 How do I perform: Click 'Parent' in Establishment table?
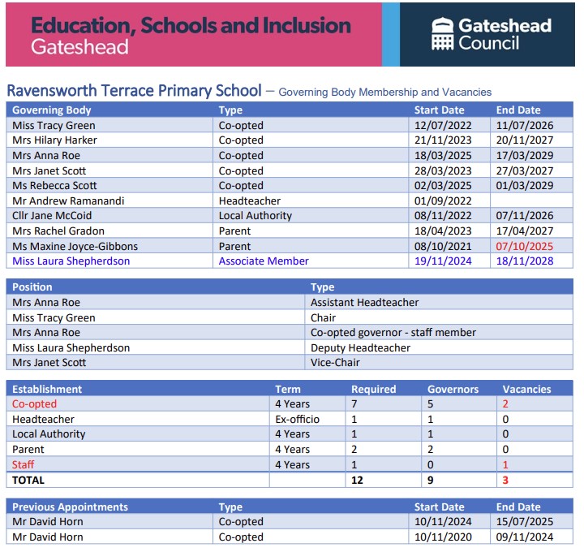pos(28,449)
